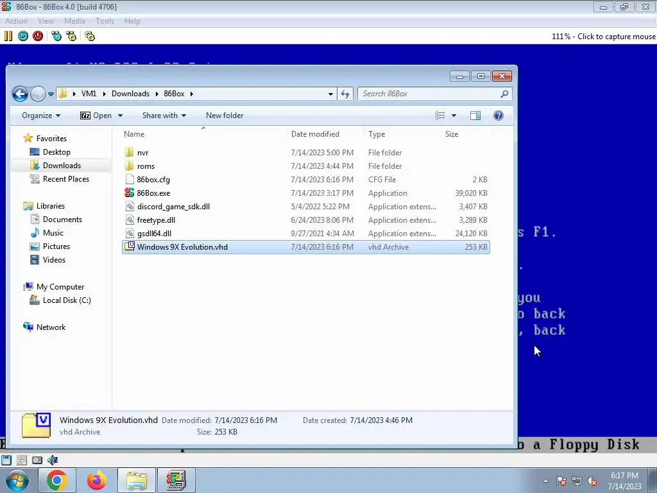The width and height of the screenshot is (657, 493).
Task: Launch Chrome from the taskbar
Action: tap(57, 480)
